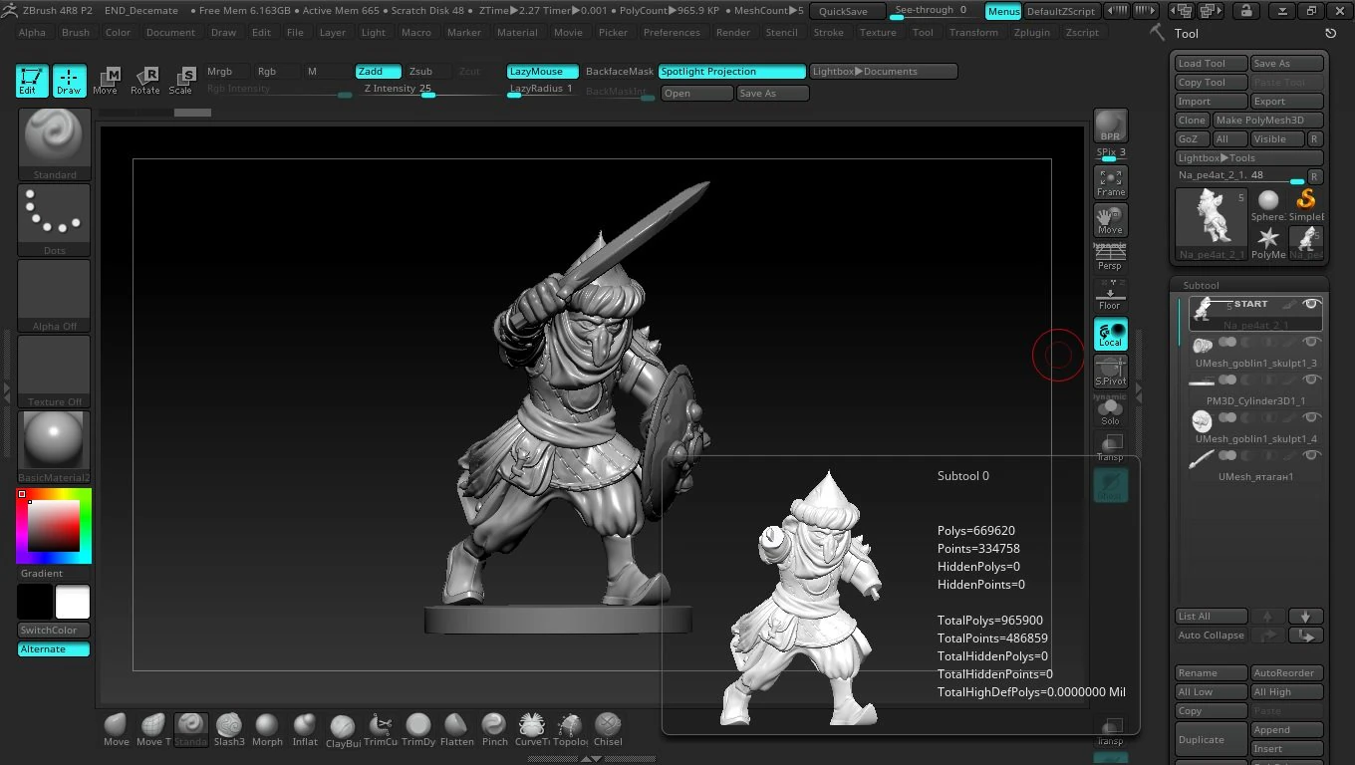The height and width of the screenshot is (765, 1355).
Task: Toggle visibility of UMesh_ятаган1 subtool
Action: [1311, 455]
